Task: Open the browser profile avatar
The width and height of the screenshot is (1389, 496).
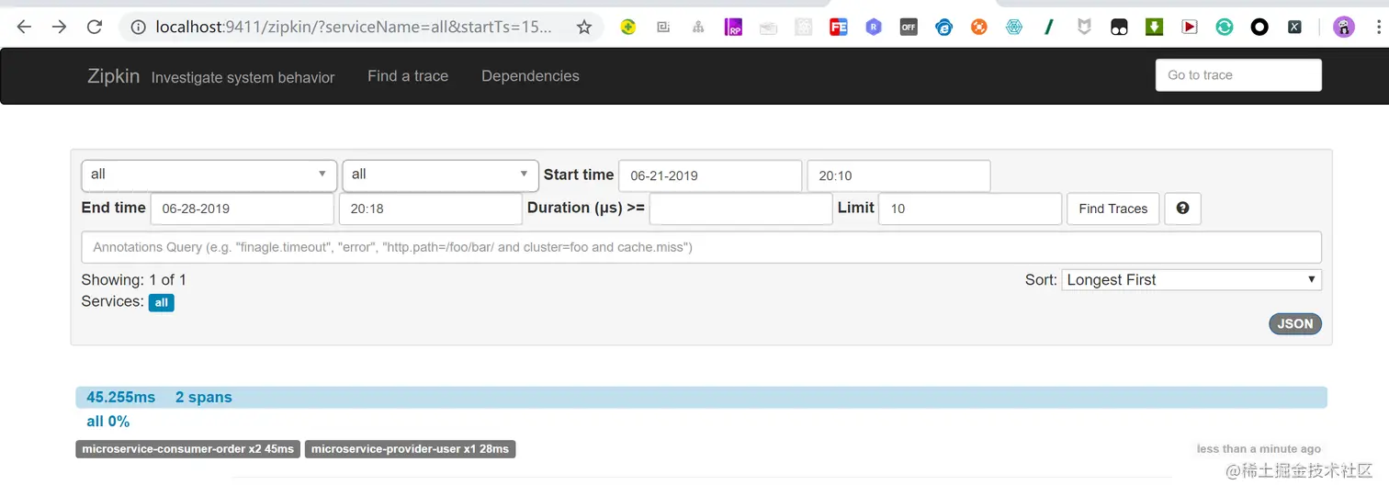Action: click(x=1344, y=28)
